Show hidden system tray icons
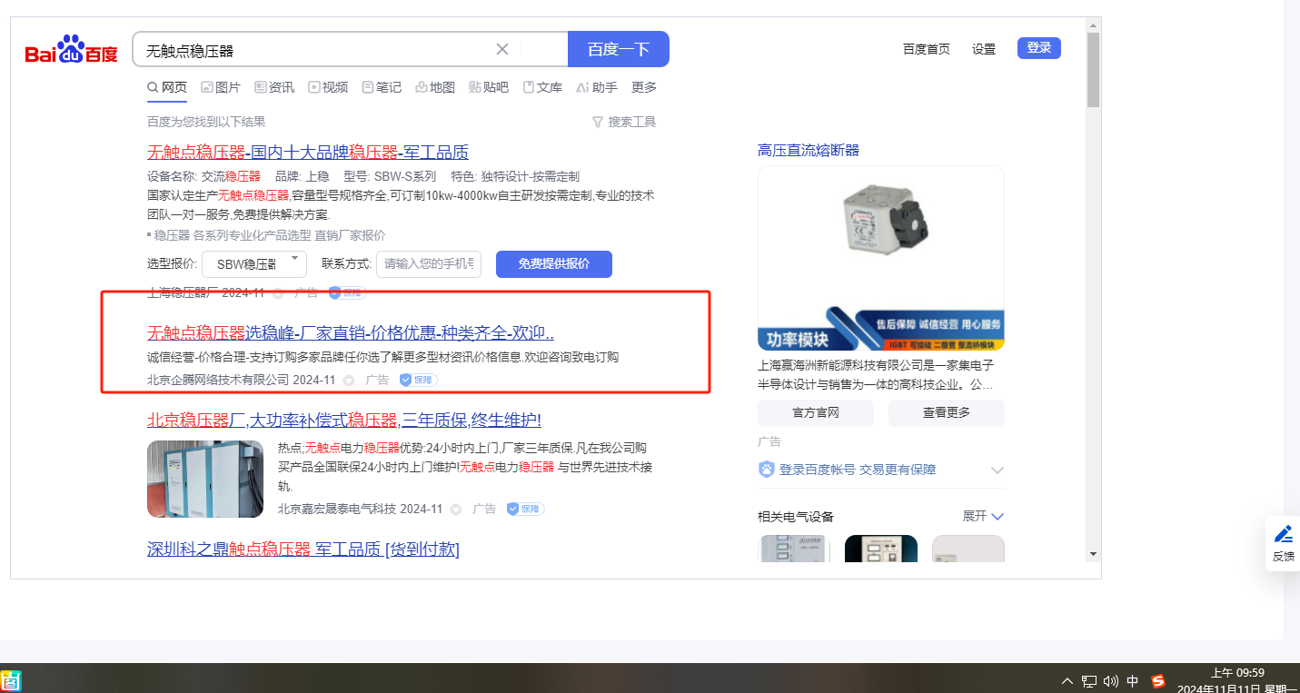Image resolution: width=1300 pixels, height=693 pixels. pos(1067,680)
